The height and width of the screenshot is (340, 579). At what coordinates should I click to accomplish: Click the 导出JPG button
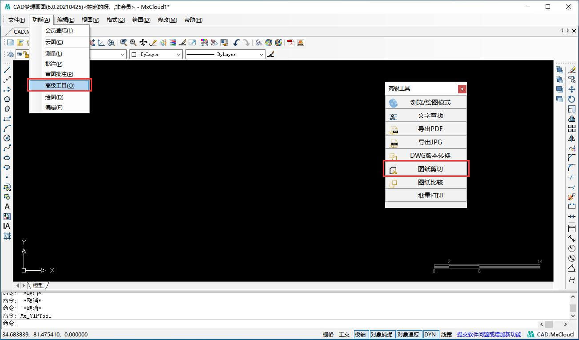426,142
